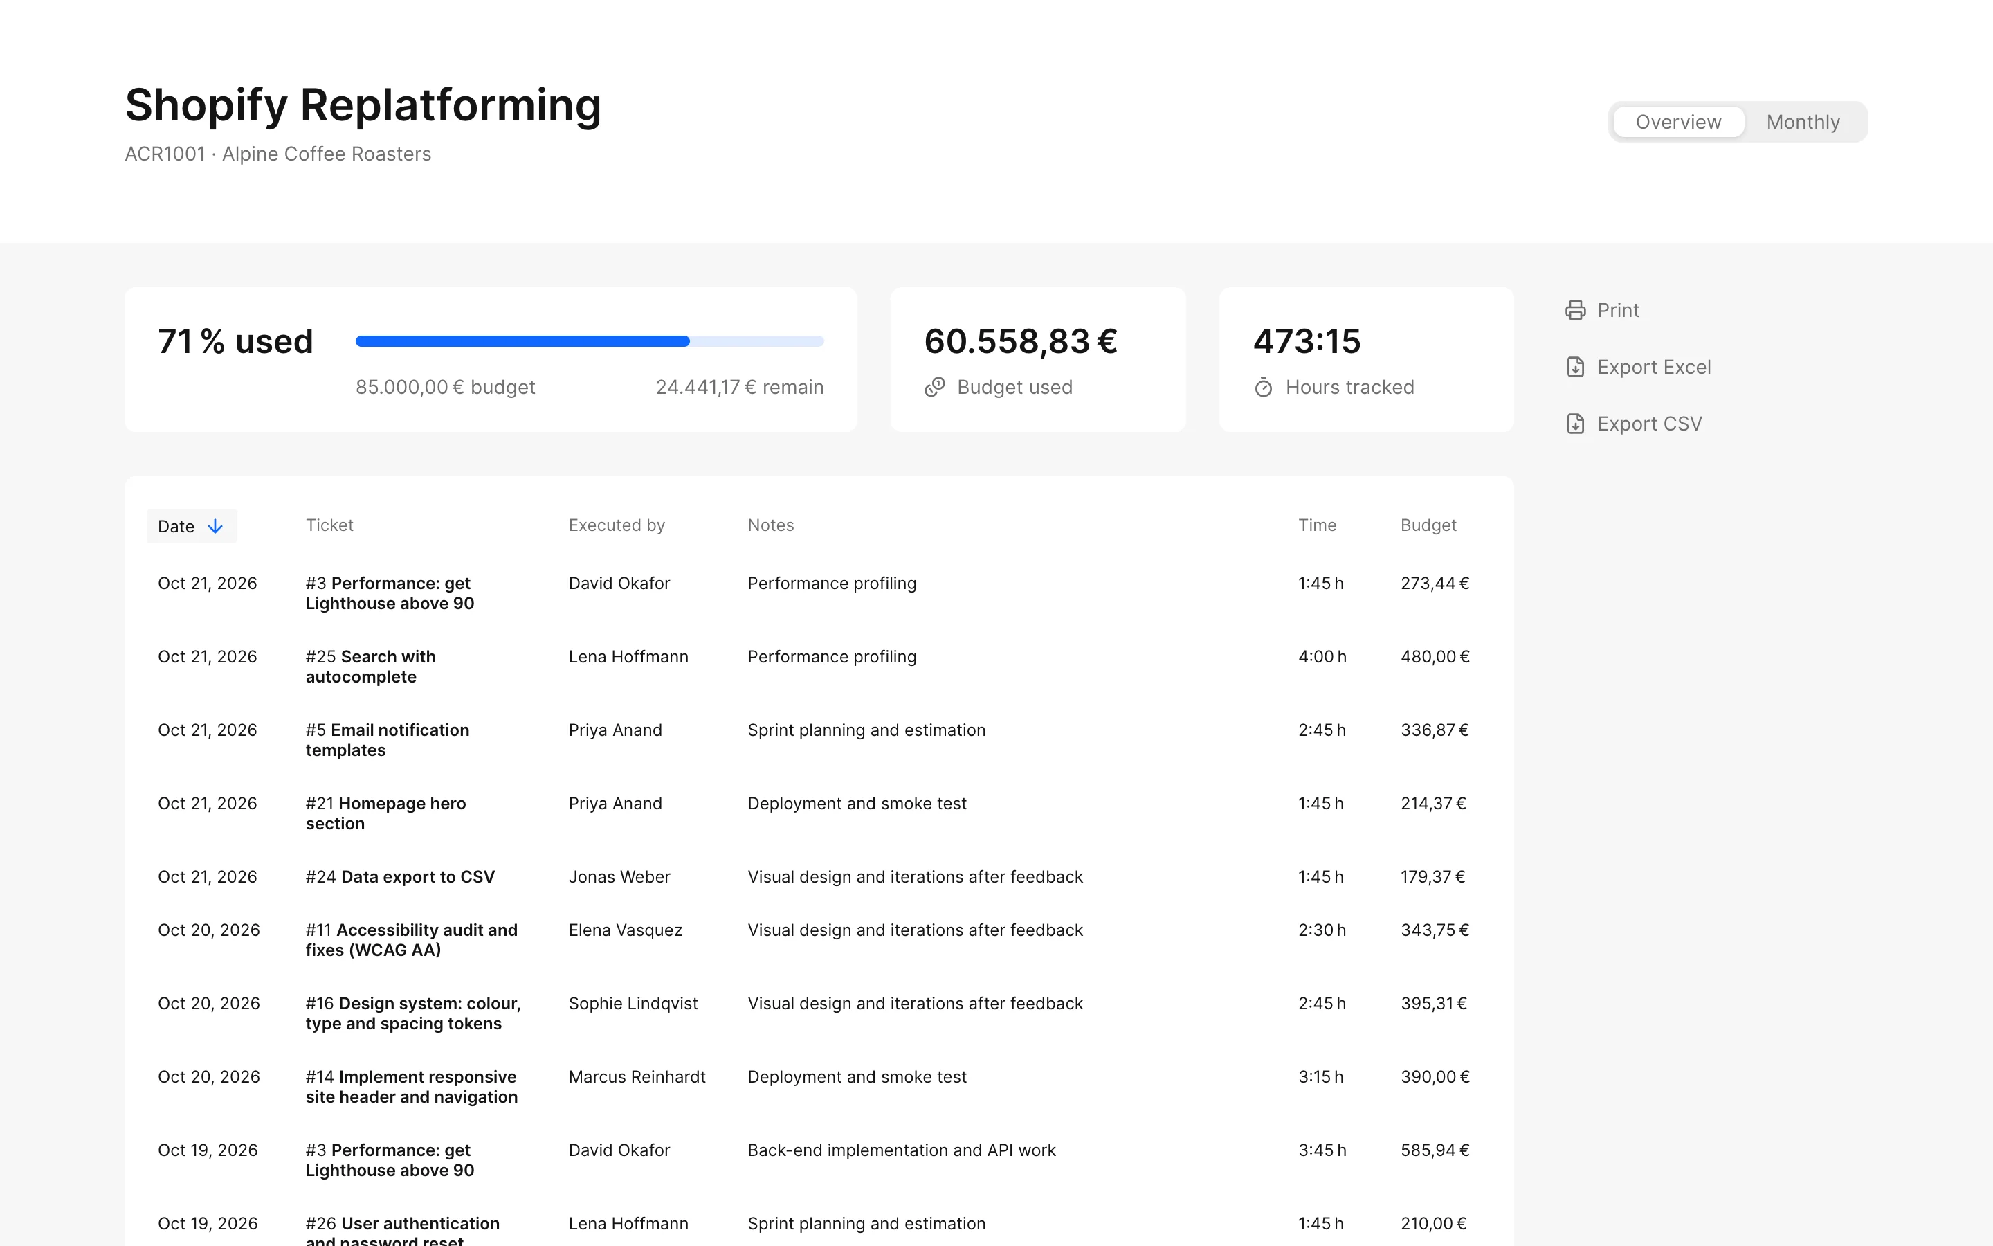Click the Export CSV file icon
This screenshot has width=1993, height=1246.
[1574, 424]
